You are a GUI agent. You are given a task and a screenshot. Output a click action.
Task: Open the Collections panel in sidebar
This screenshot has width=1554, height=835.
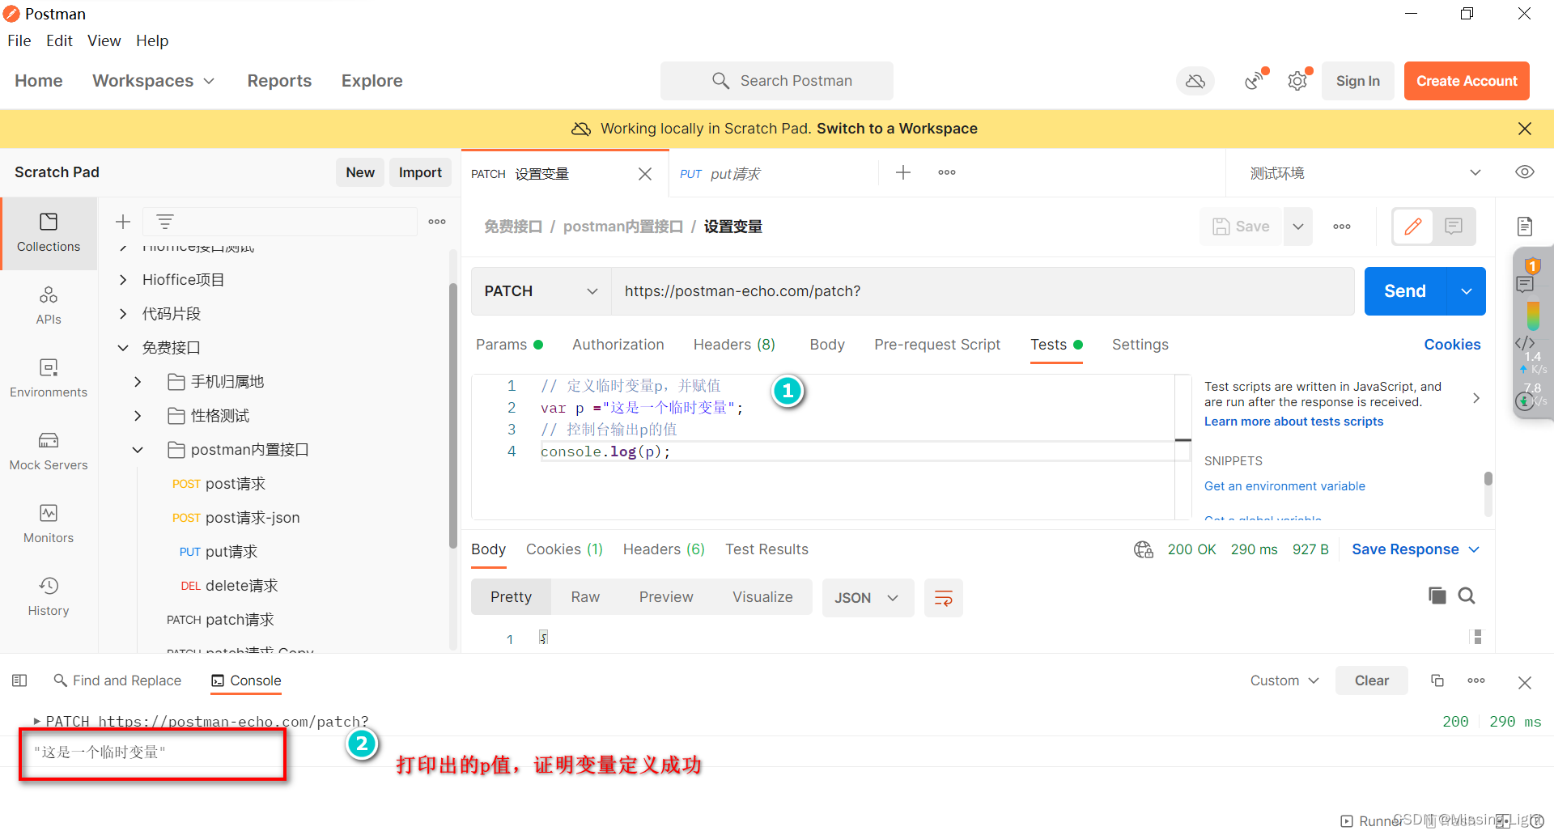tap(49, 233)
